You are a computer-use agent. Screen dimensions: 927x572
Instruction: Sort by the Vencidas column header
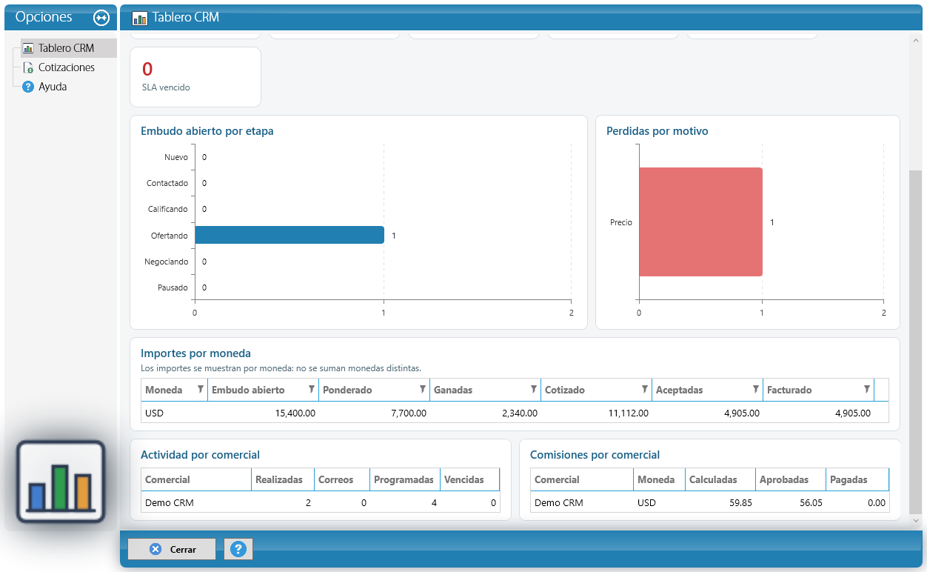pos(470,479)
